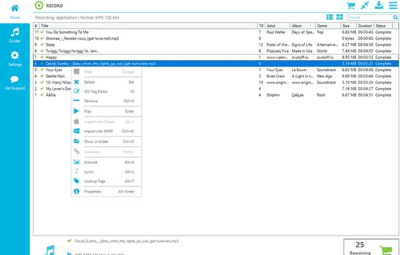Select the Gentle Rain track

click(x=55, y=76)
